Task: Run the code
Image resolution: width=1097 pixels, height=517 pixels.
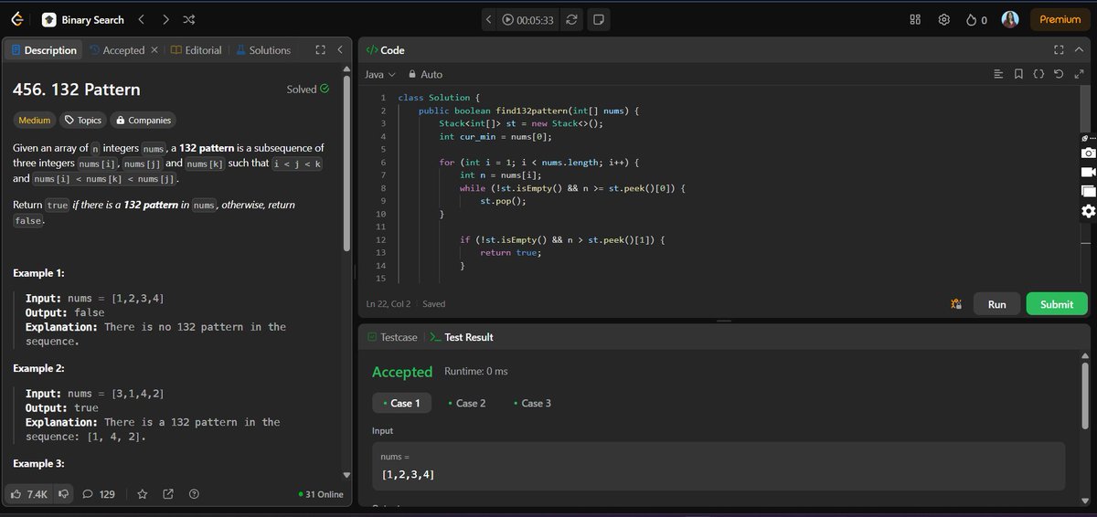Action: 996,304
